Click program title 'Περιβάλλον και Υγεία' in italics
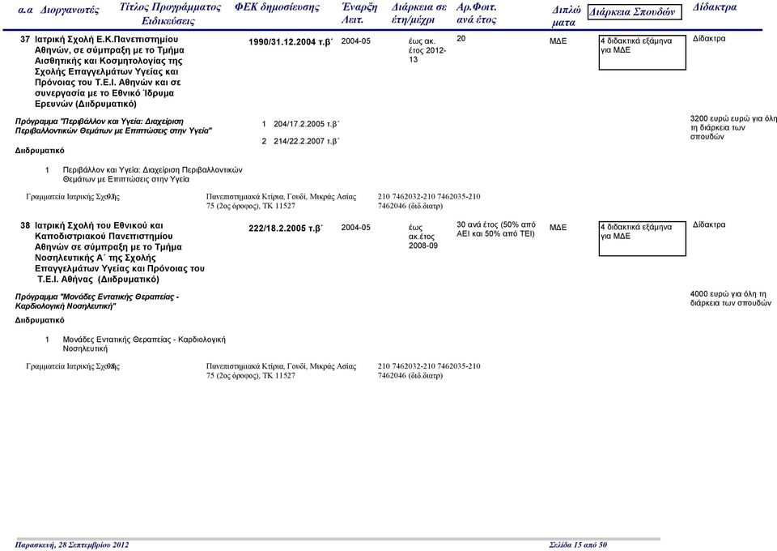This screenshot has width=777, height=551. tap(113, 126)
